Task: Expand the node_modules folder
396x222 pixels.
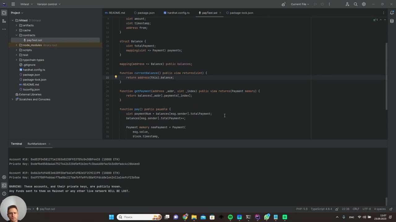Action: [16, 45]
